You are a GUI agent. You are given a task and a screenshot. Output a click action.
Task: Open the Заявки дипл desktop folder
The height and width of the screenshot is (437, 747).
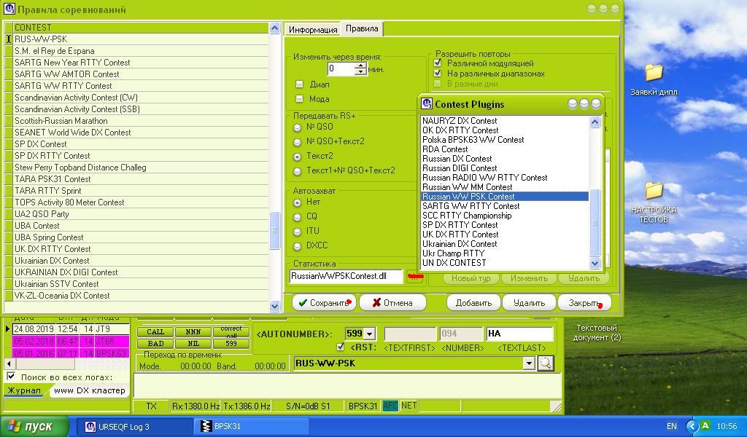[654, 73]
